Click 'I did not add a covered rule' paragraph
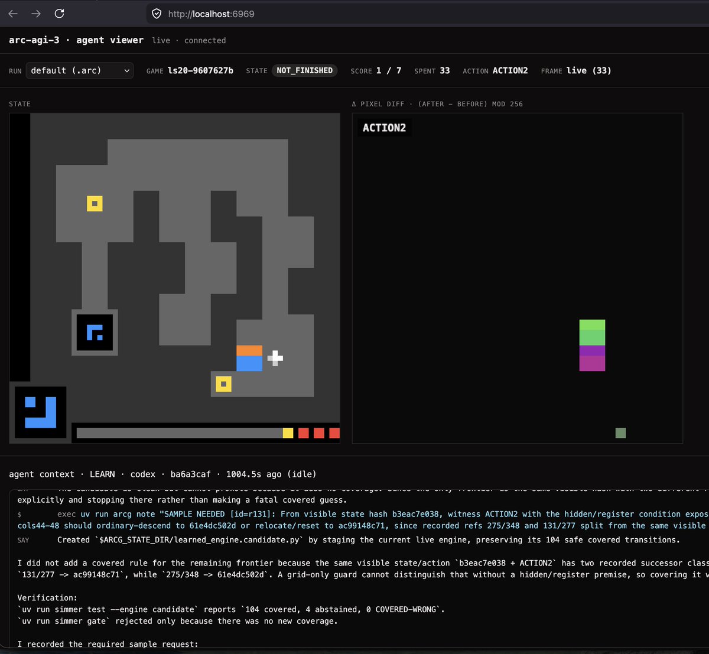Image resolution: width=709 pixels, height=654 pixels. coord(363,568)
